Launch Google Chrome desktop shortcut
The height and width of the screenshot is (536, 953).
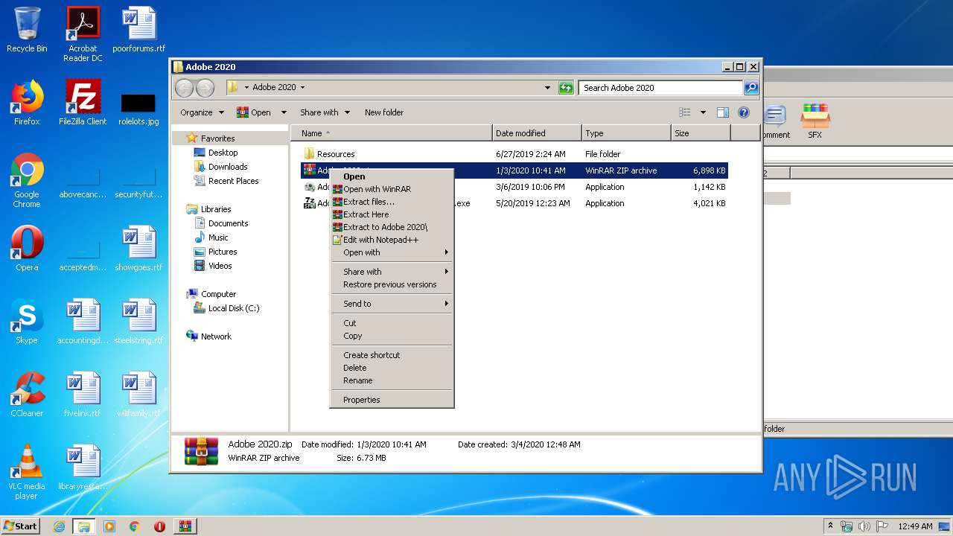coord(27,180)
